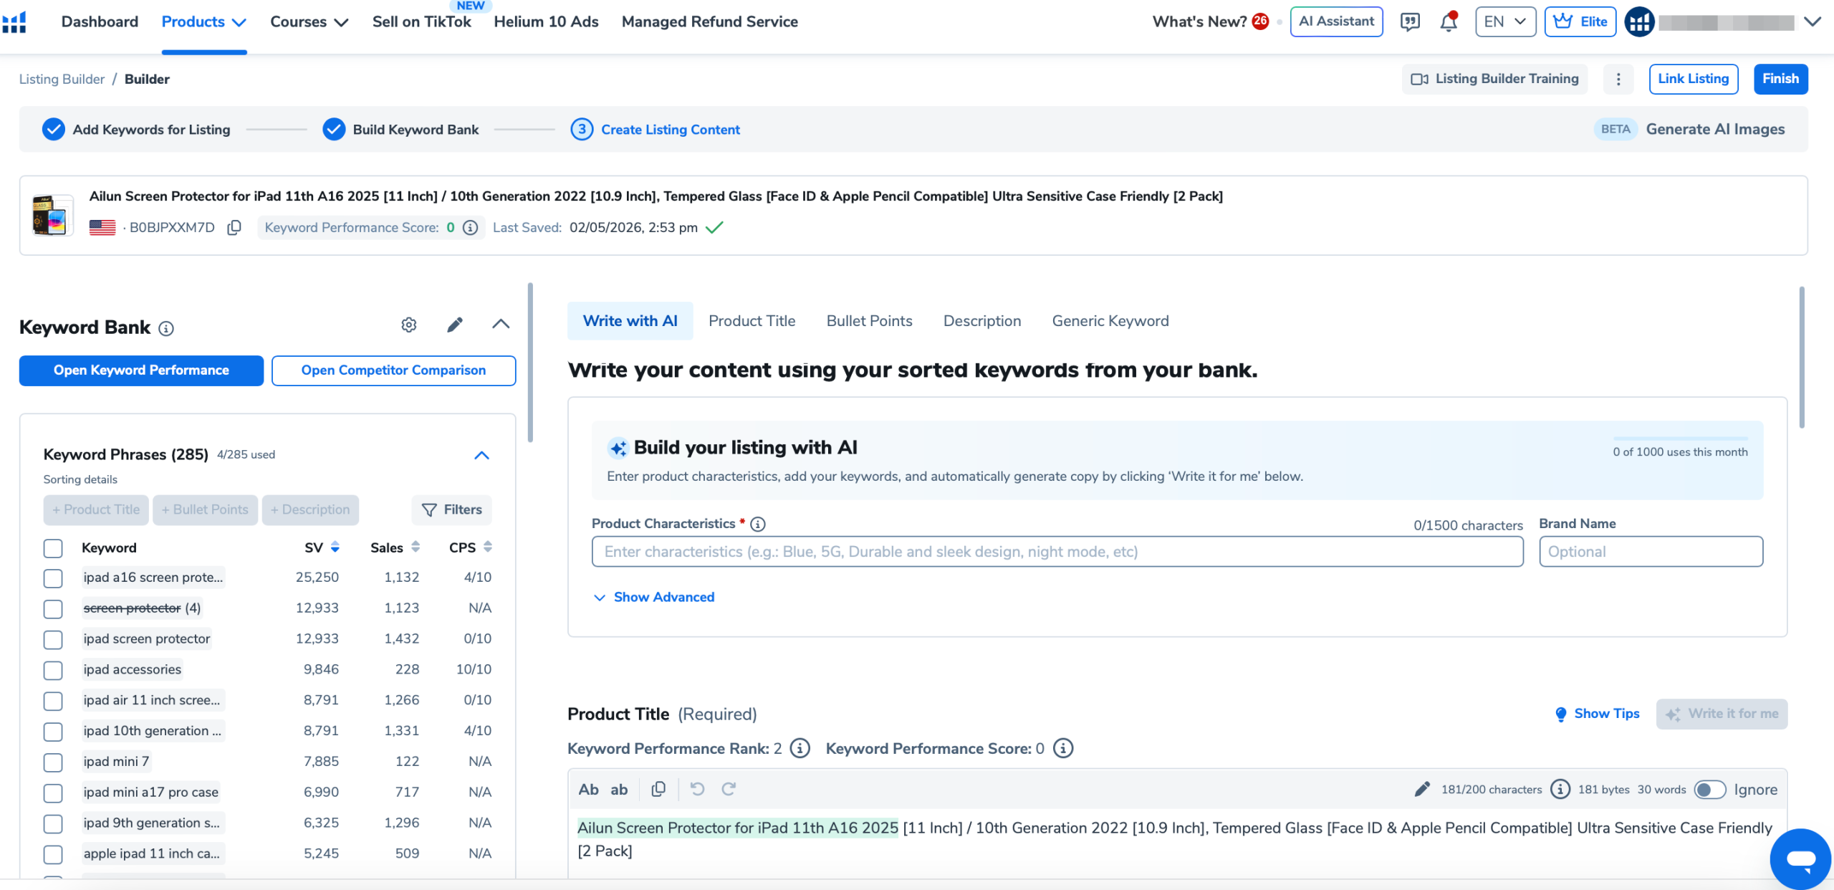Click the Keyword Bank pencil edit icon
The width and height of the screenshot is (1834, 890).
pos(455,325)
